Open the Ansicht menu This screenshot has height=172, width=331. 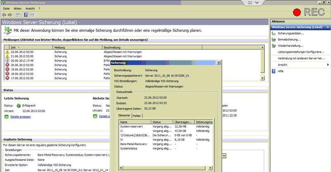click(x=30, y=9)
